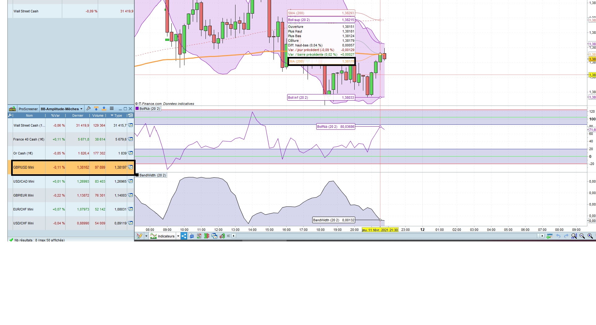Screen dimensions: 596x325
Task: Sort by the %Var column header
Action: point(55,115)
